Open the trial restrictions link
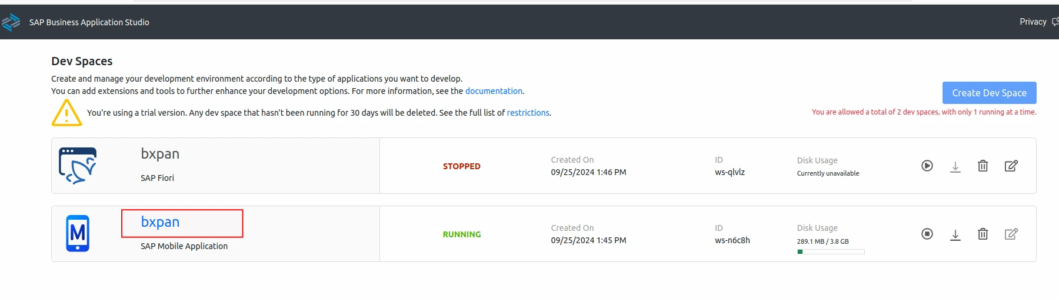1059x299 pixels. coord(528,113)
